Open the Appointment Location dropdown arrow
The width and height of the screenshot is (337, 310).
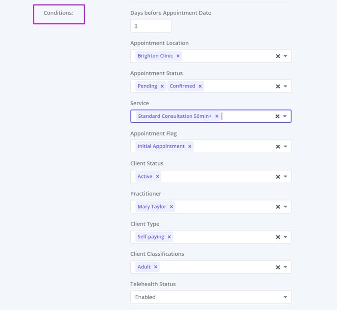(286, 56)
